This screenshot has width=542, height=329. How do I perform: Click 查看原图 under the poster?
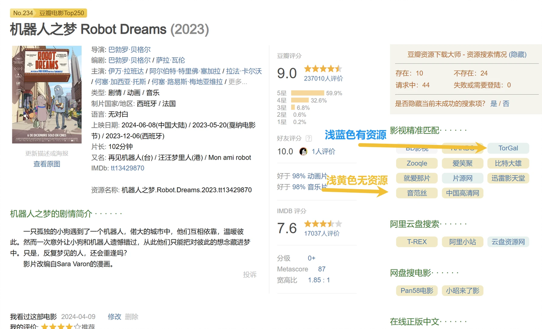point(46,164)
